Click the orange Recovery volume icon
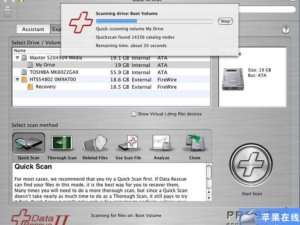This screenshot has width=300, height=225. point(30,86)
